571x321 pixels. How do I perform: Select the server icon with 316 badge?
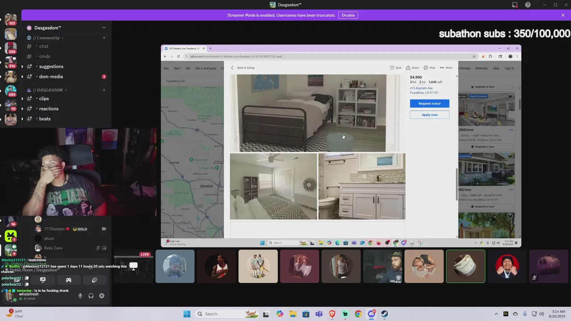pos(11,62)
